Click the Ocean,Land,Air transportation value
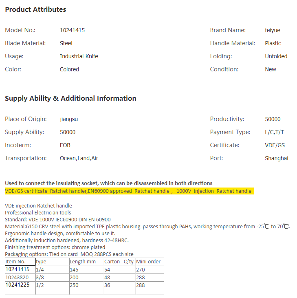Image resolution: width=297 pixels, height=298 pixels. click(79, 158)
